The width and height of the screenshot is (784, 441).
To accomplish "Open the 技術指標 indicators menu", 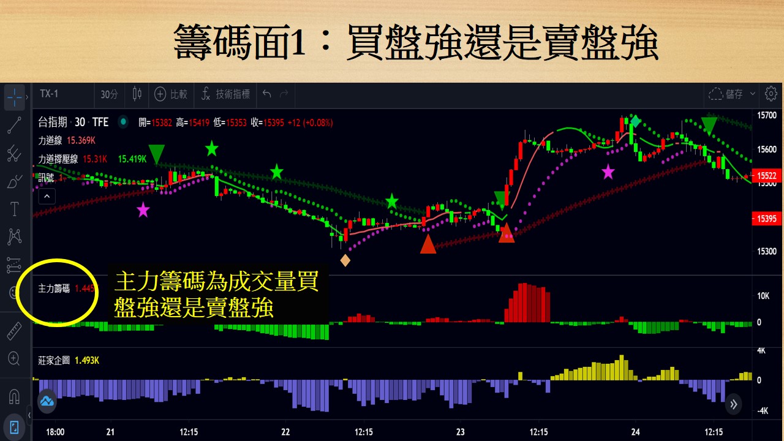I will point(234,95).
